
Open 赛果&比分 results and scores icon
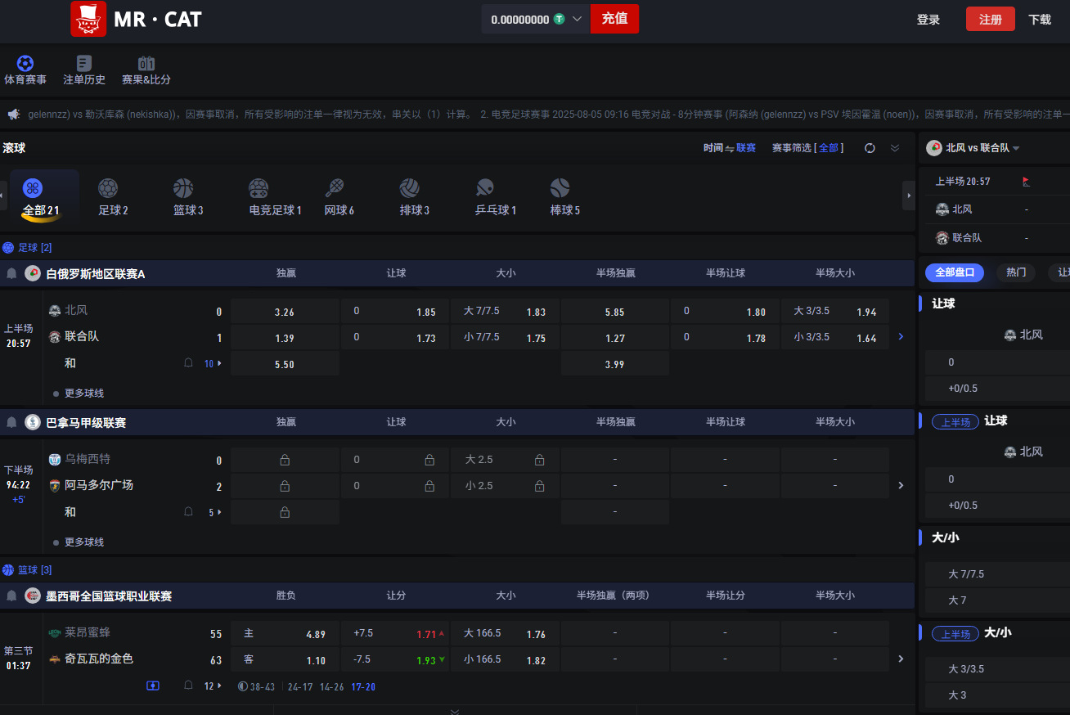point(146,64)
